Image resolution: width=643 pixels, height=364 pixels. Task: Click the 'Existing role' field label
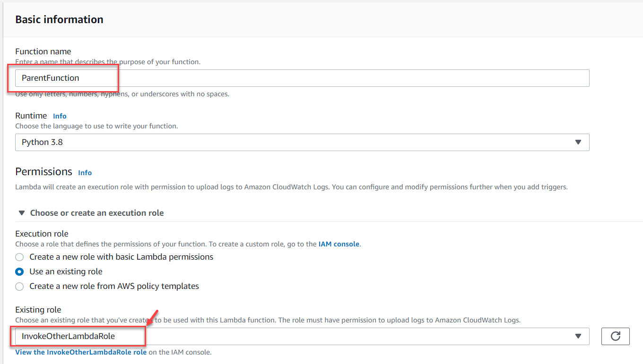38,310
